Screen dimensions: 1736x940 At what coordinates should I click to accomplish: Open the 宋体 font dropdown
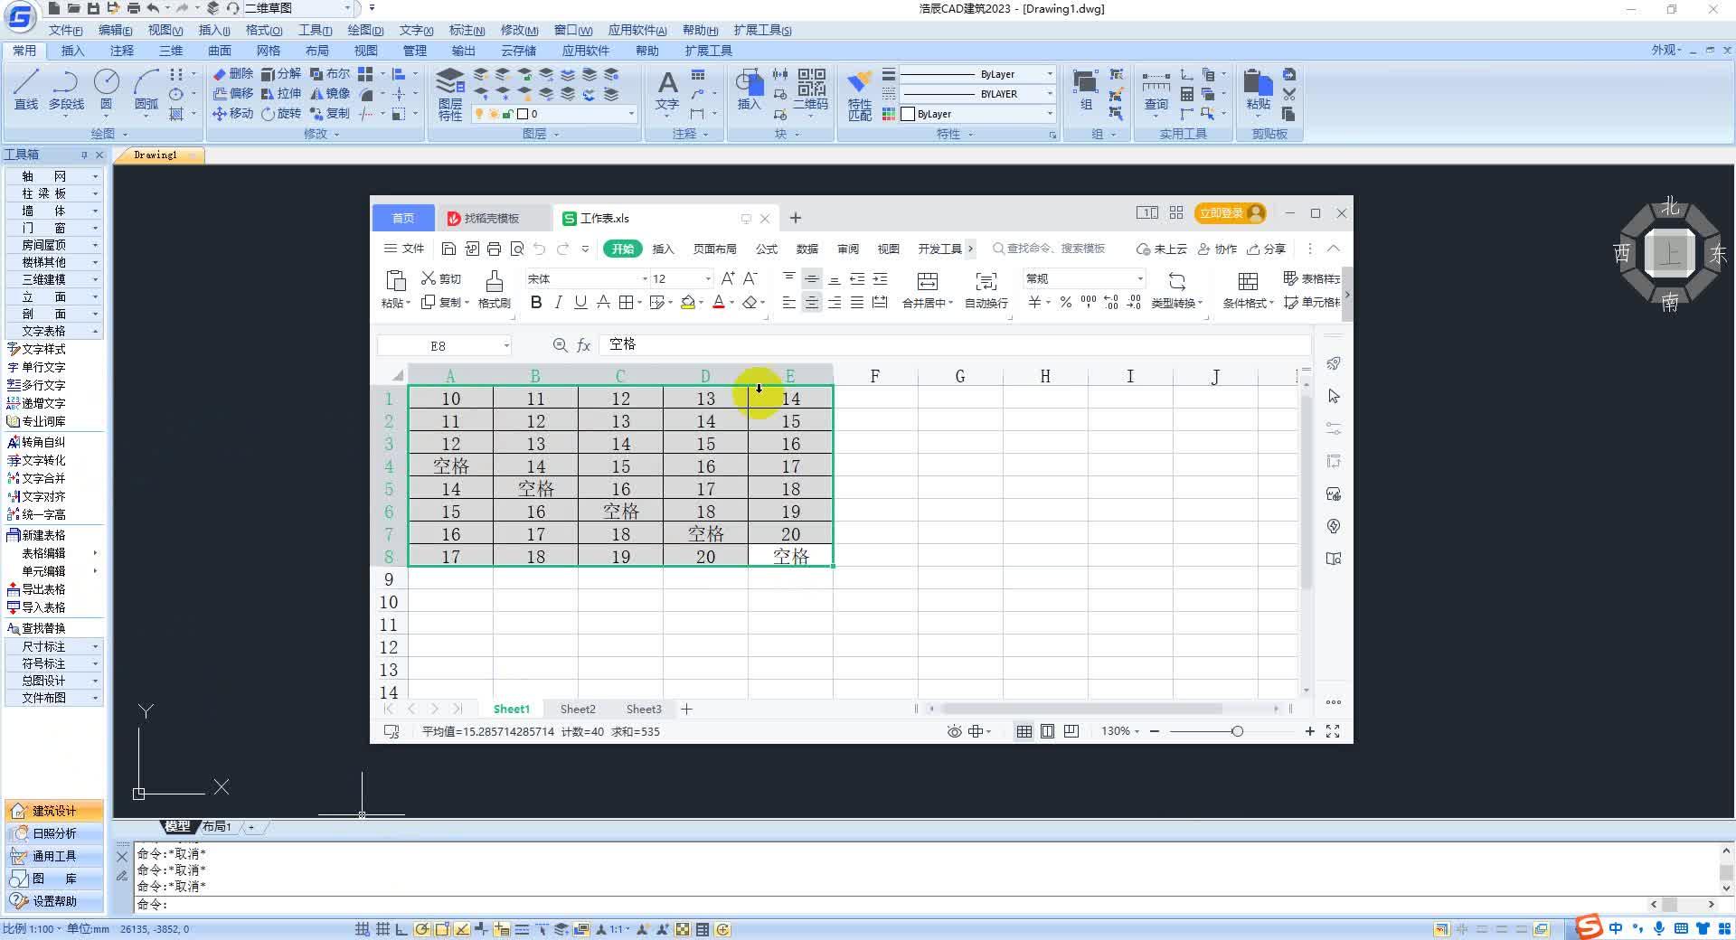pyautogui.click(x=642, y=278)
